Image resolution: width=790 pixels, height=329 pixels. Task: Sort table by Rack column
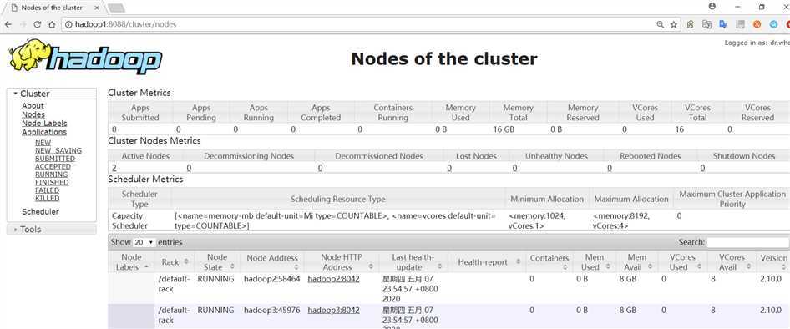pyautogui.click(x=175, y=262)
